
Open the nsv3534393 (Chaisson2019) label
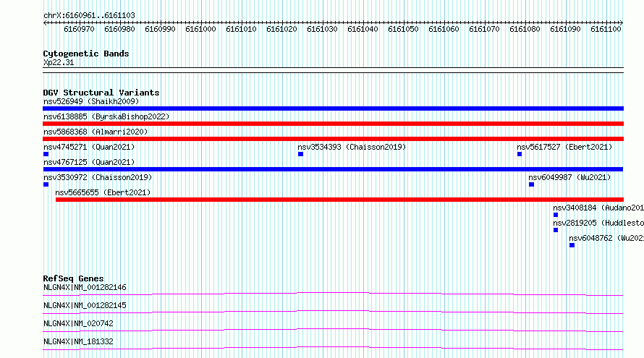352,147
